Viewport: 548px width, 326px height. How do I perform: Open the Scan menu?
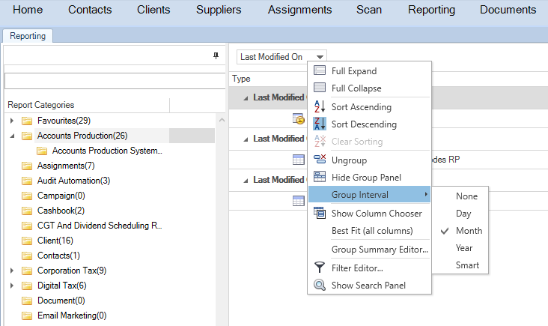(x=369, y=10)
